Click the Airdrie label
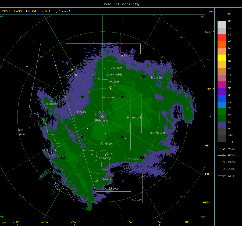Image resolution: width=242 pixels, height=226 pixels. (x=106, y=144)
